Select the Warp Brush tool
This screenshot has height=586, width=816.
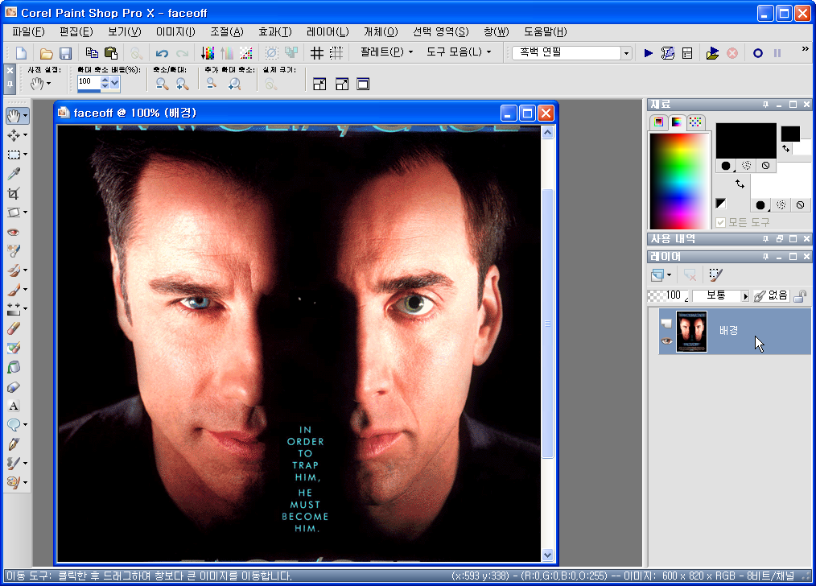click(14, 463)
